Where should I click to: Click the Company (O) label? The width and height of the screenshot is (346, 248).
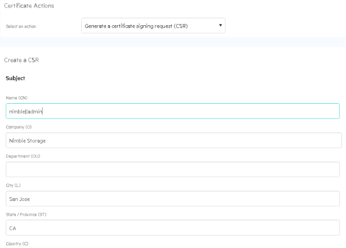tap(19, 127)
